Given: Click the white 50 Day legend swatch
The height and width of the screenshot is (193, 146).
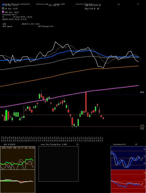Looking at the screenshot, I should click(3, 8).
